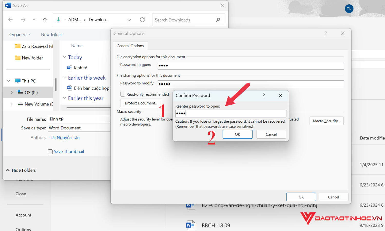Select the OS (C:) drive

[28, 92]
